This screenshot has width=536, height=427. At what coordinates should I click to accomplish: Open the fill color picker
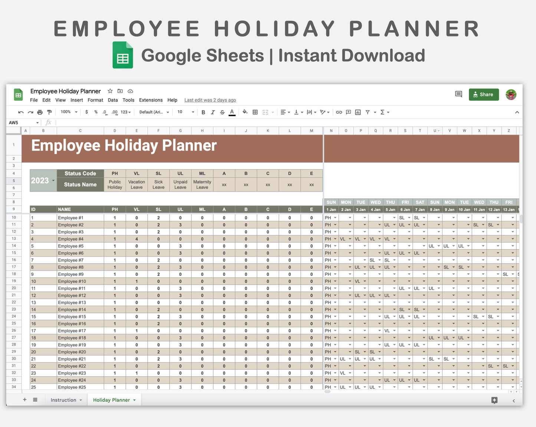[244, 112]
